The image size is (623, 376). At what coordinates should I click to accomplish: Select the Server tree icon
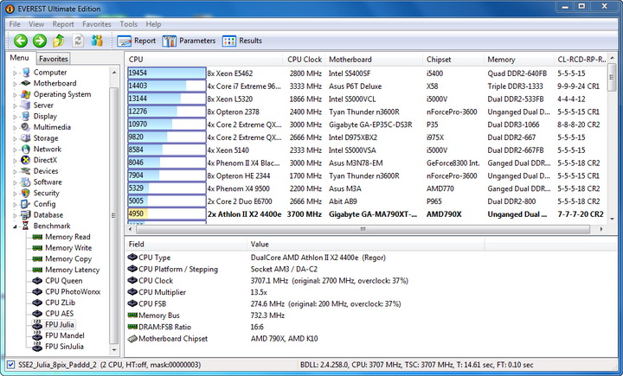tap(26, 105)
